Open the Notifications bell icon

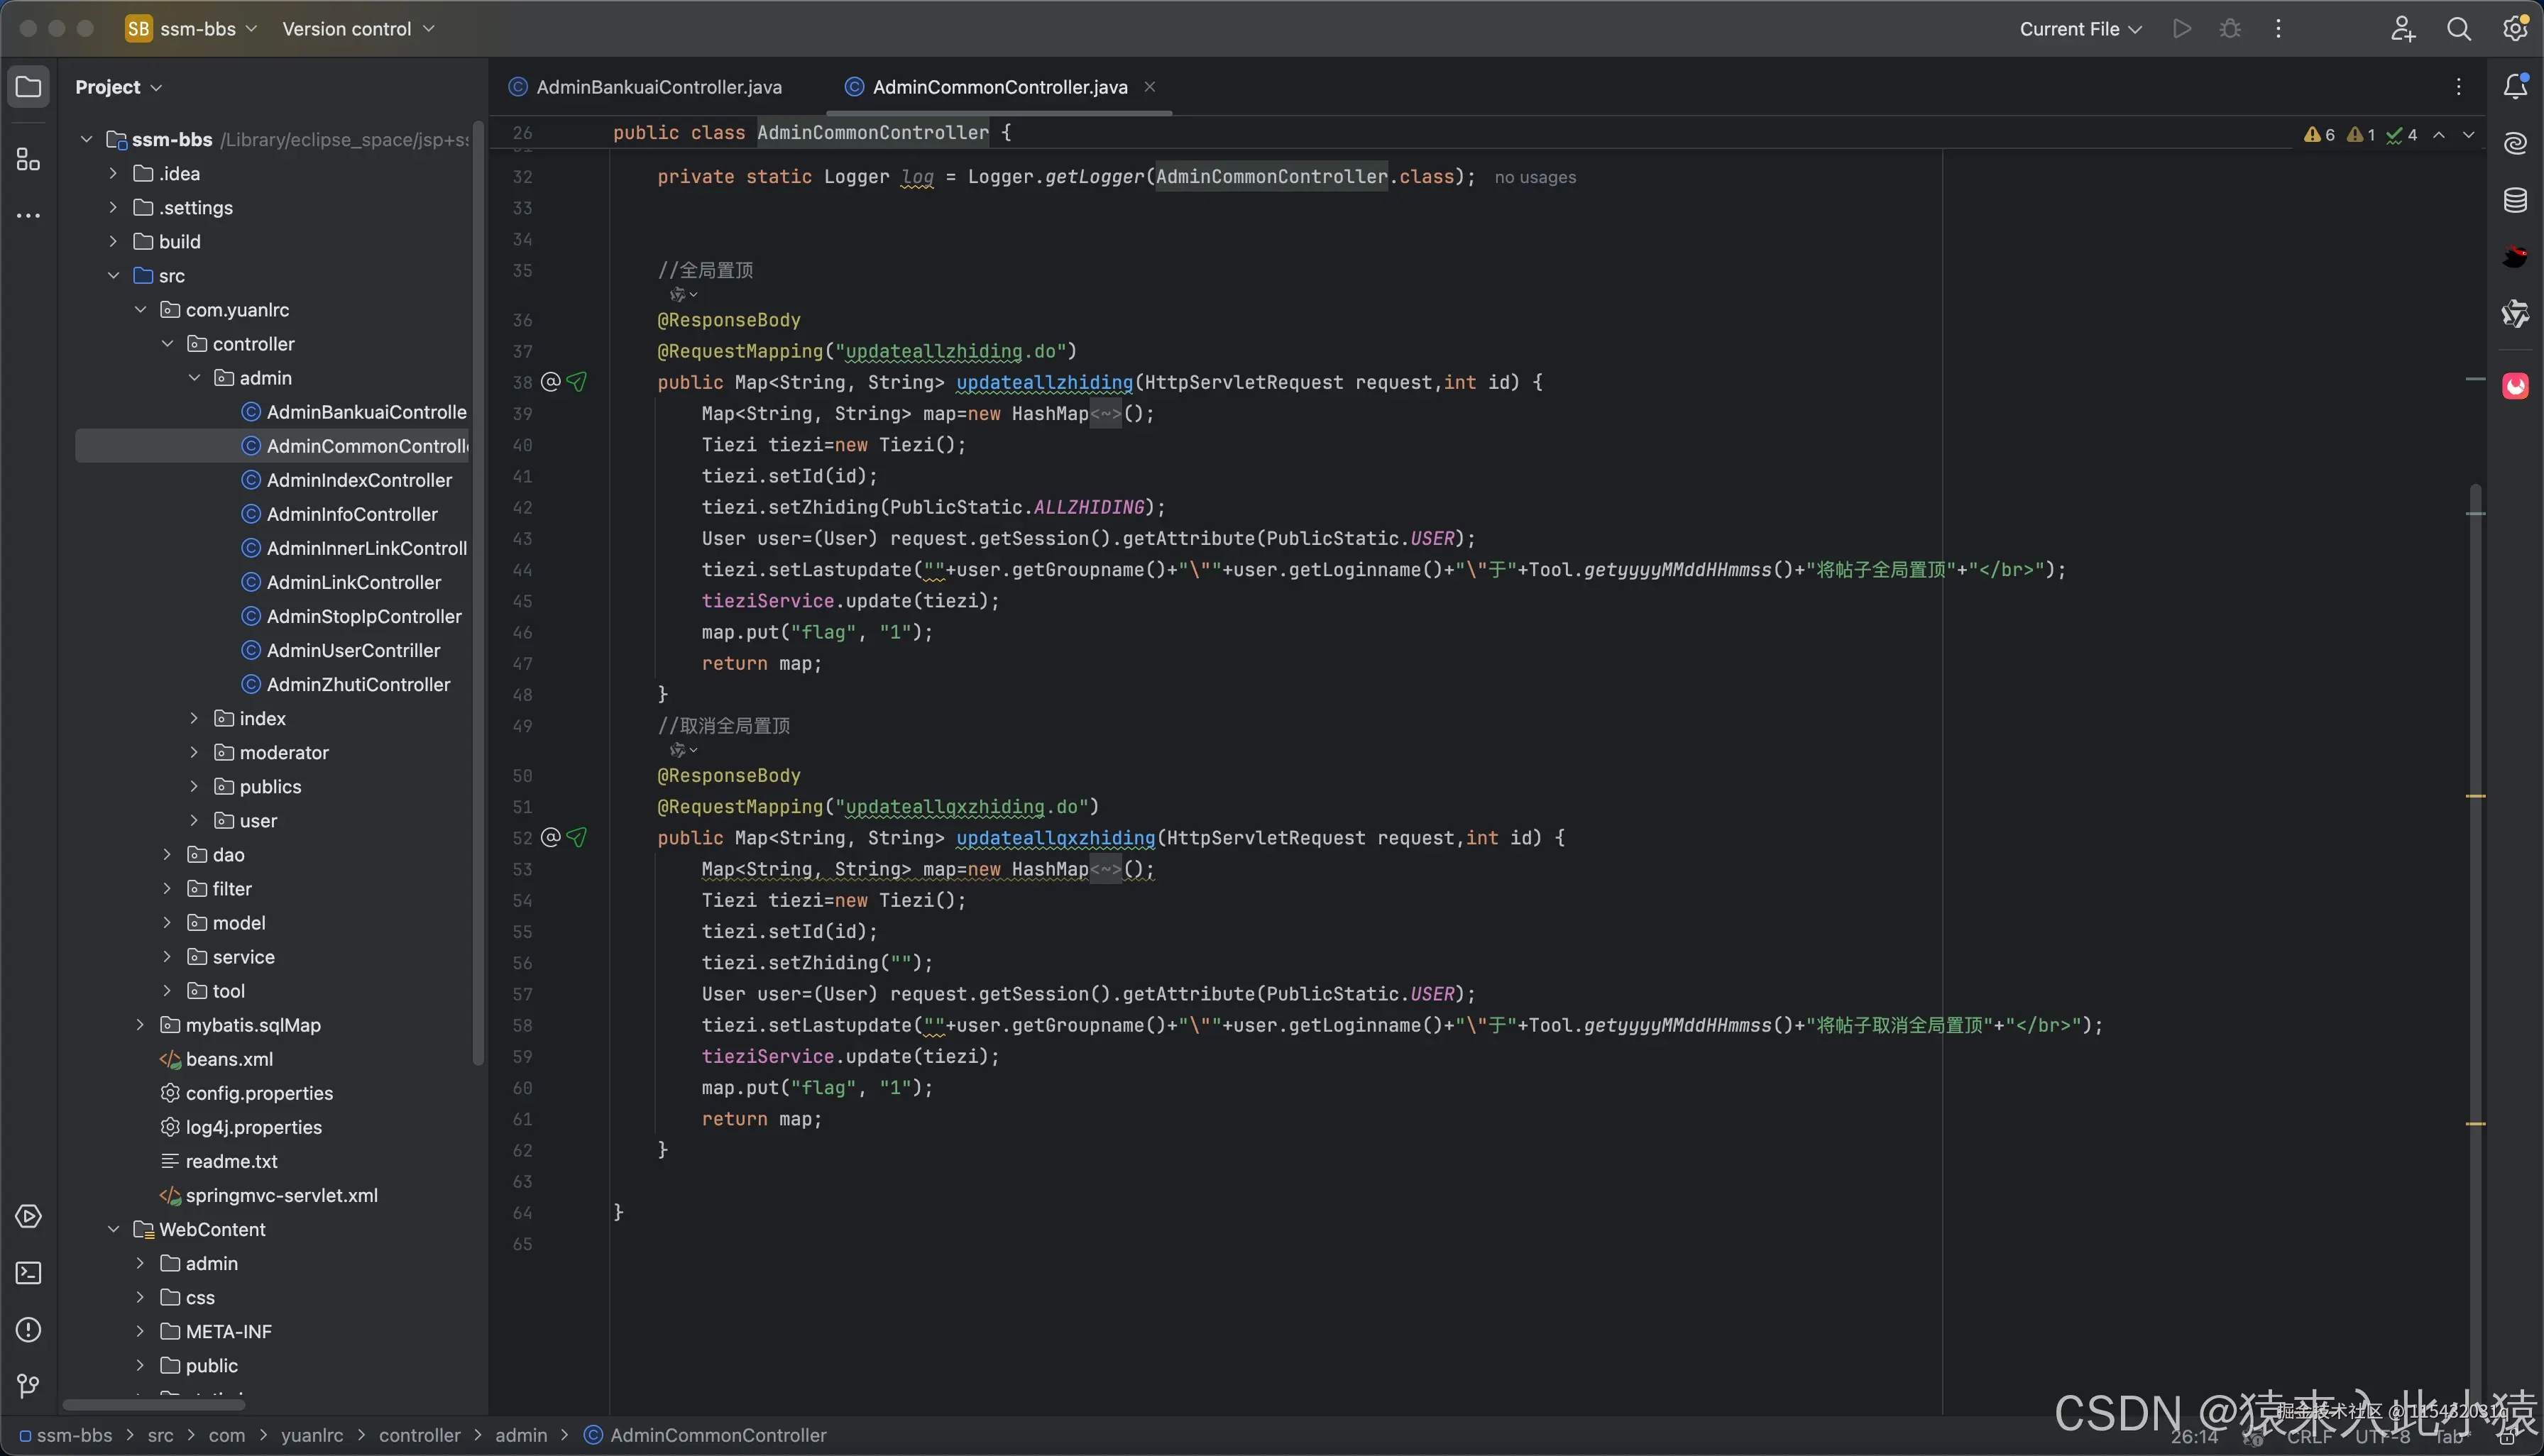[2515, 87]
